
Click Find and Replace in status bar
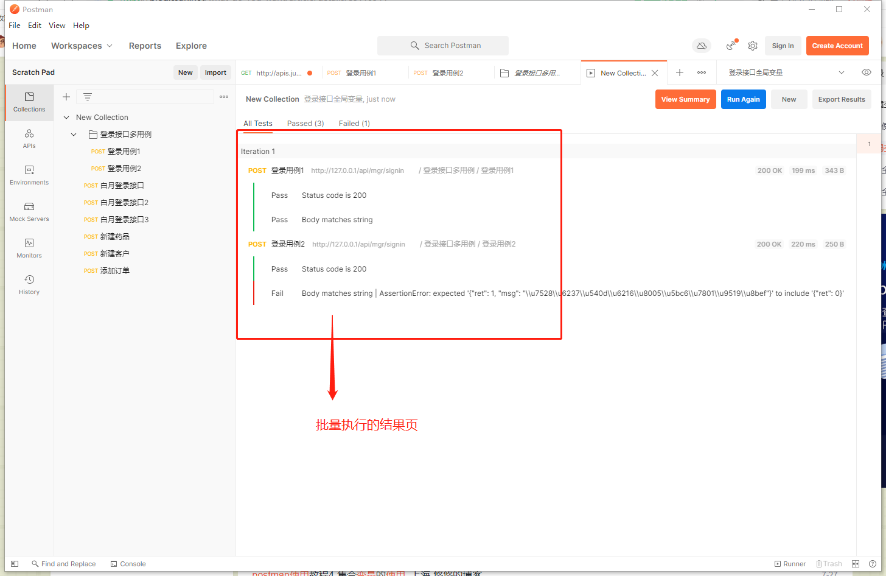click(64, 564)
